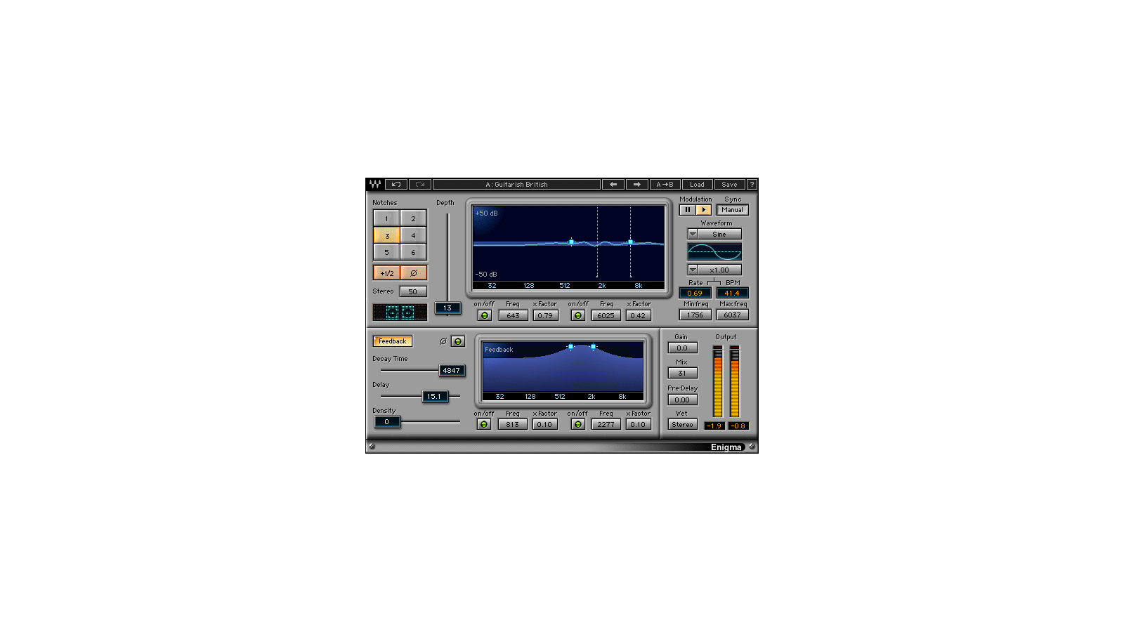The image size is (1124, 632).
Task: Click the feedback Freq value 2277
Action: pos(606,424)
